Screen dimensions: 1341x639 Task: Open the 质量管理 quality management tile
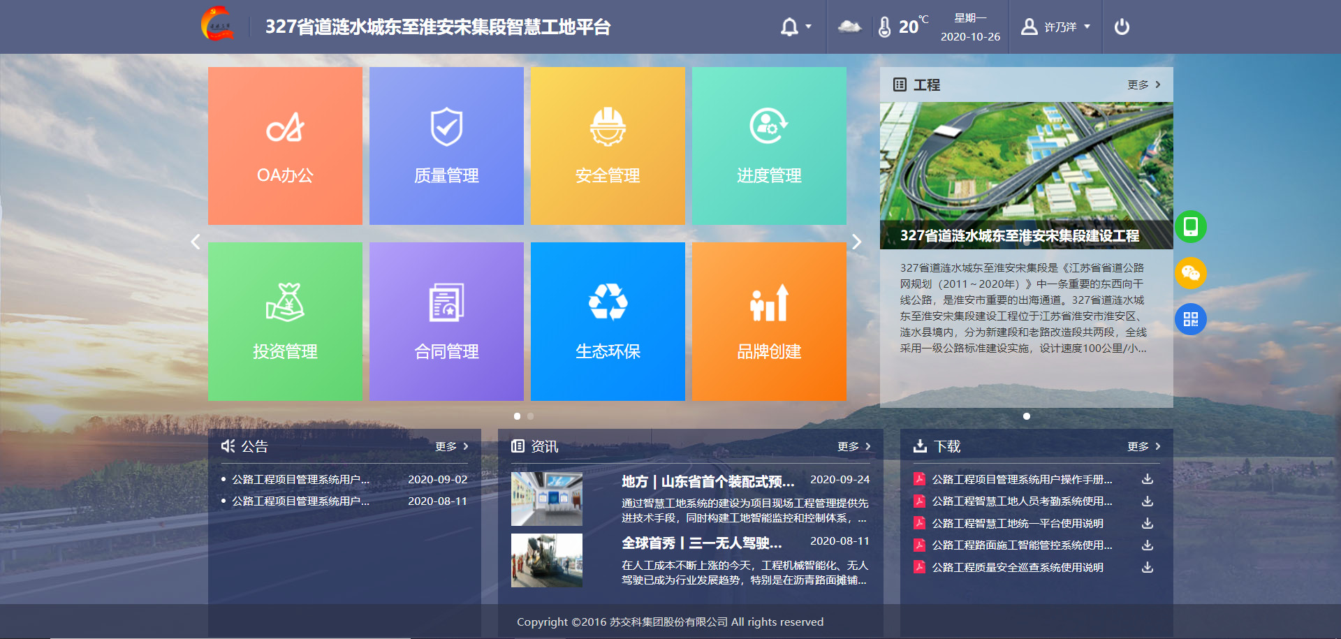point(446,146)
